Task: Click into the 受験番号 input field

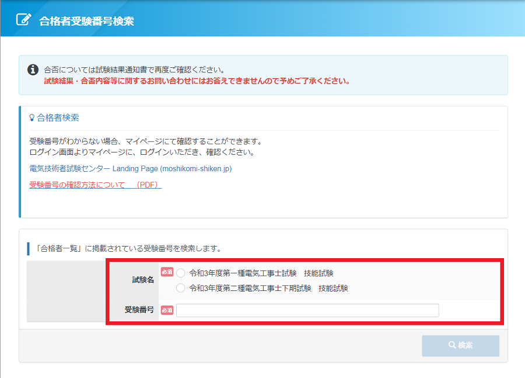Action: click(x=307, y=310)
